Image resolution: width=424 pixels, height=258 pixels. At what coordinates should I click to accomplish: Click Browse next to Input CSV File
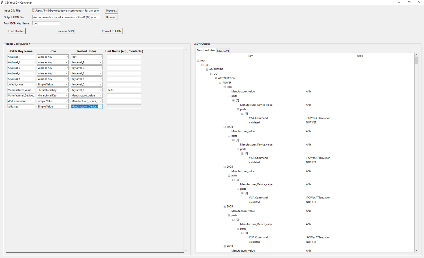[x=111, y=10]
